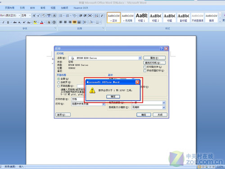Toggle underline formatting
Image resolution: width=225 pixels, height=169 pixels.
8,23
